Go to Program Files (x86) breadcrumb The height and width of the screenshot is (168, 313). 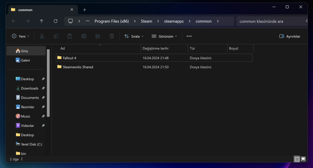(x=112, y=21)
